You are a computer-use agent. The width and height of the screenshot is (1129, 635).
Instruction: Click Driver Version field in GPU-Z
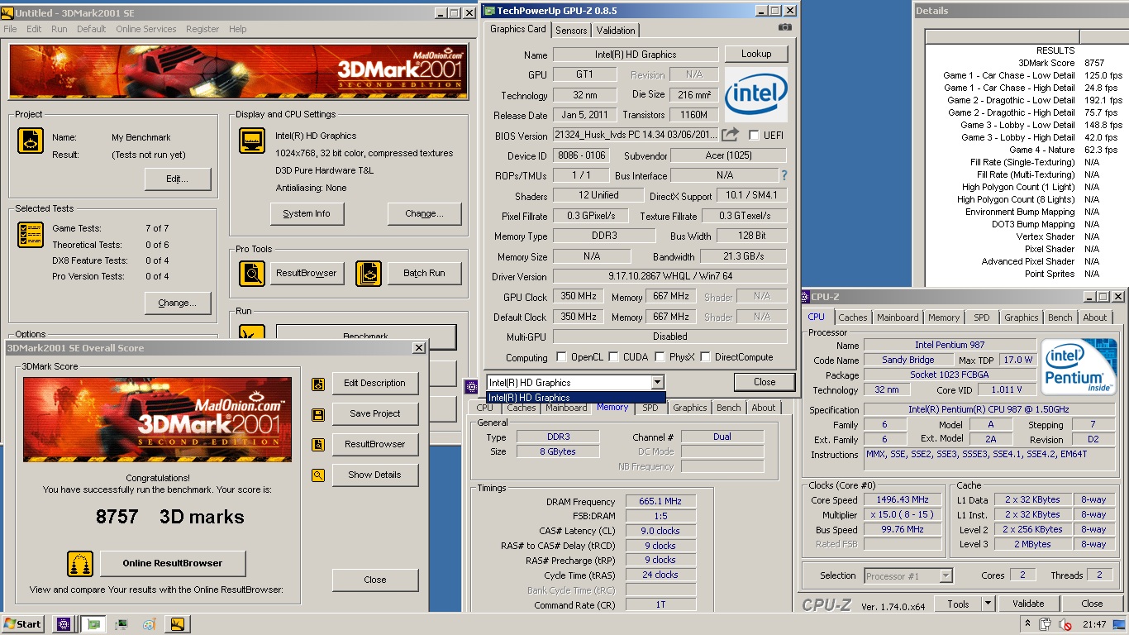[x=670, y=276]
